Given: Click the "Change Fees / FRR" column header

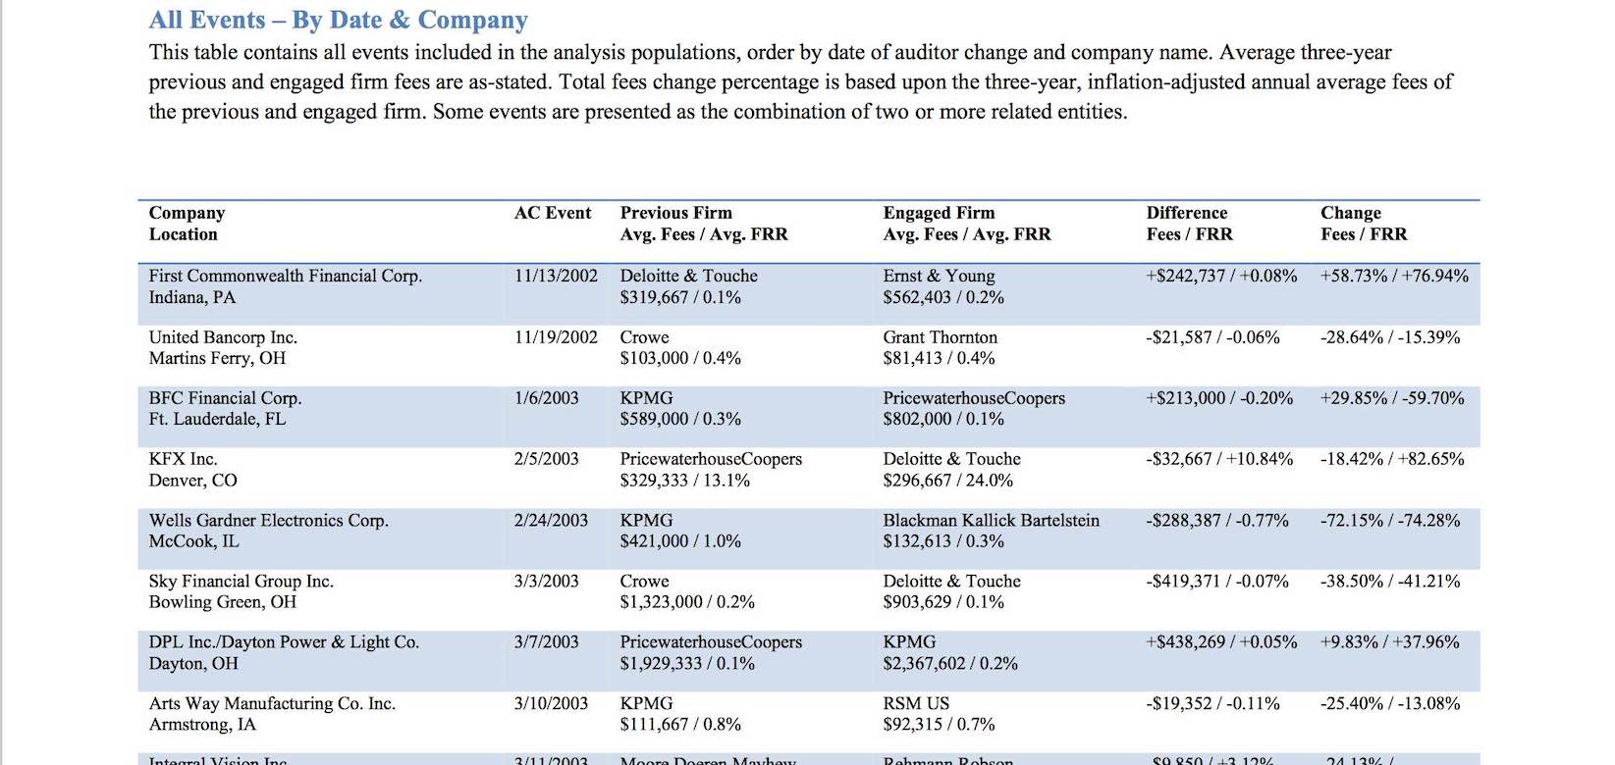Looking at the screenshot, I should click(x=1363, y=224).
